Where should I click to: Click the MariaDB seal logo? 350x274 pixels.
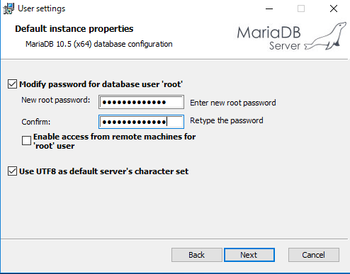326,36
